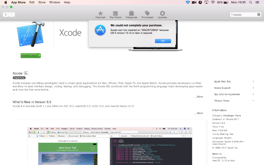Clear the xcode search field
The width and height of the screenshot is (264, 165).
pos(259,15)
